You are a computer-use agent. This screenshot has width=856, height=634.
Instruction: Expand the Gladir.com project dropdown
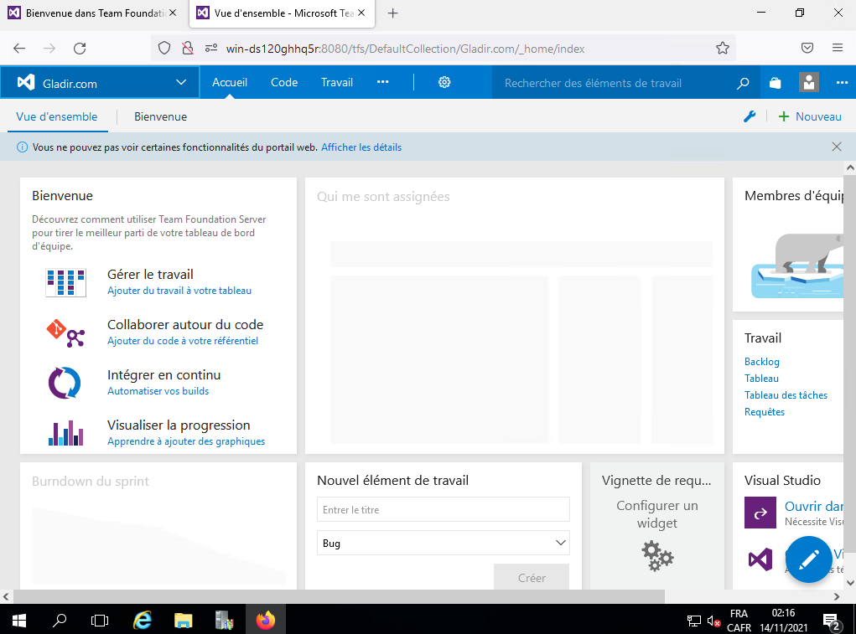[x=181, y=82]
